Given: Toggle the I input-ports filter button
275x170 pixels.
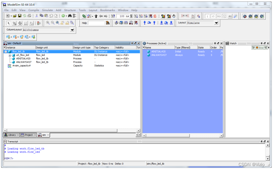Looking at the screenshot, I should pos(207,16).
